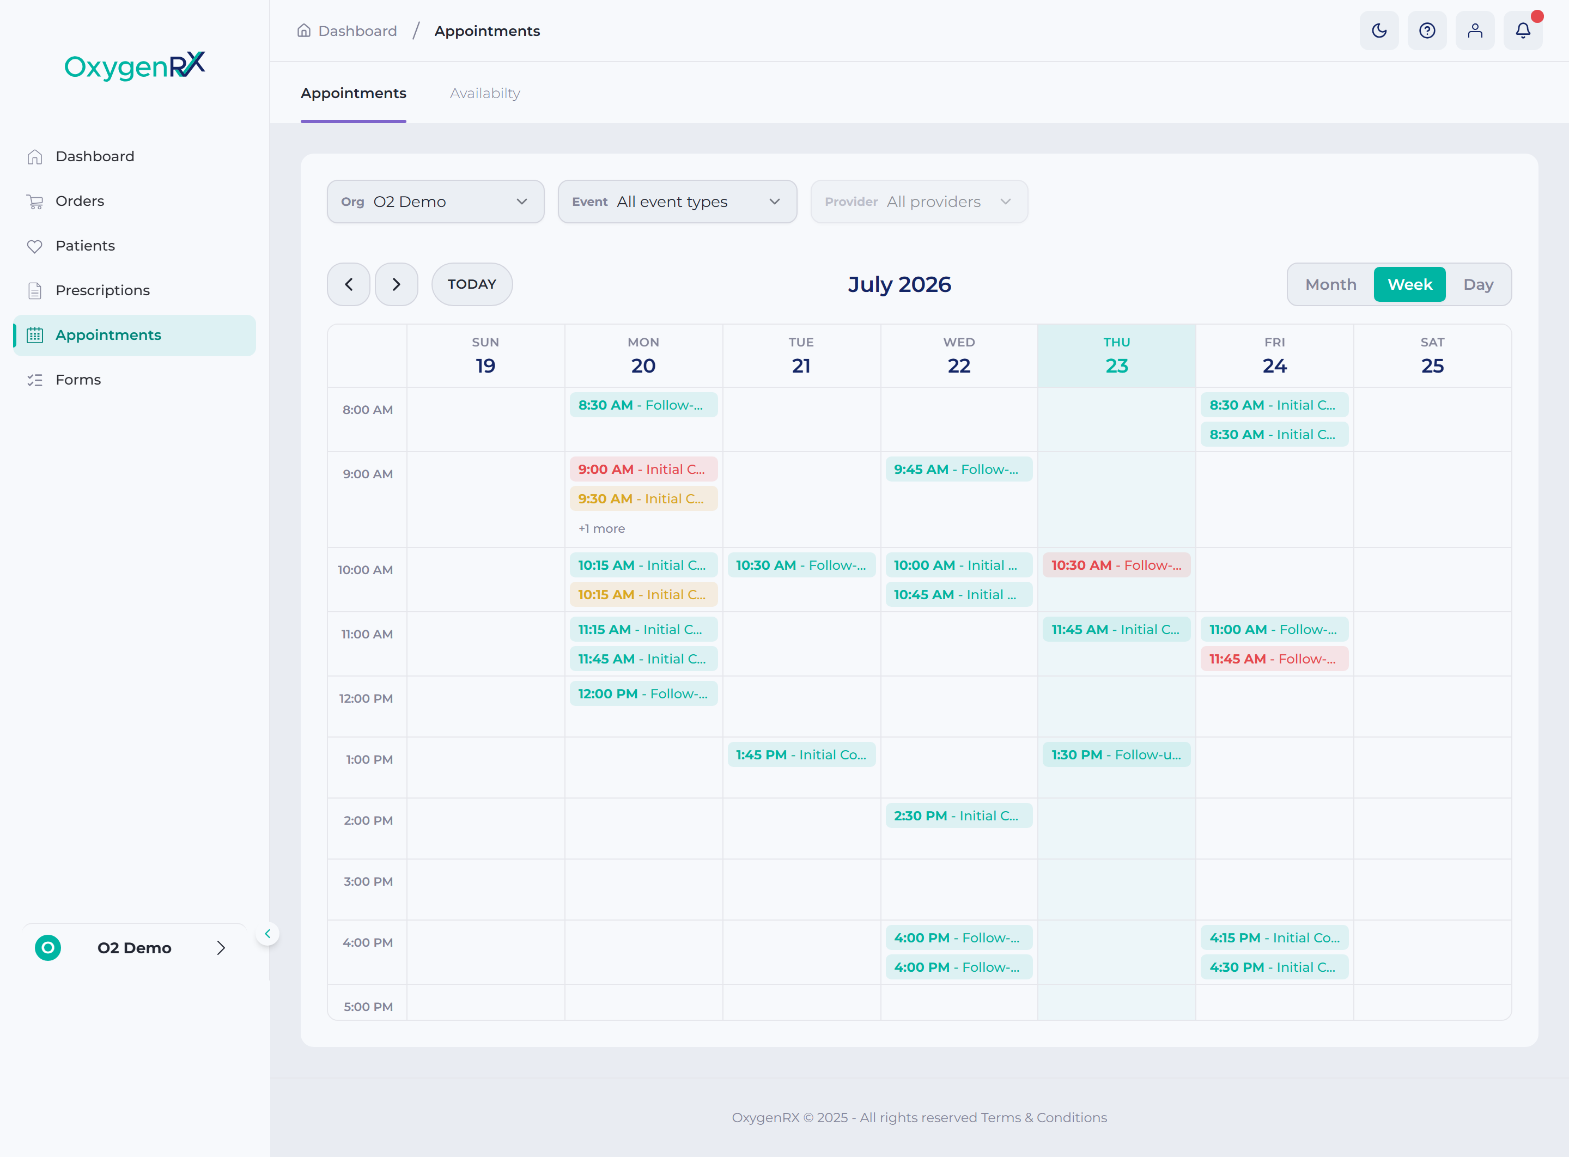This screenshot has height=1157, width=1569.
Task: Open the Provider All providers dropdown
Action: (x=919, y=202)
